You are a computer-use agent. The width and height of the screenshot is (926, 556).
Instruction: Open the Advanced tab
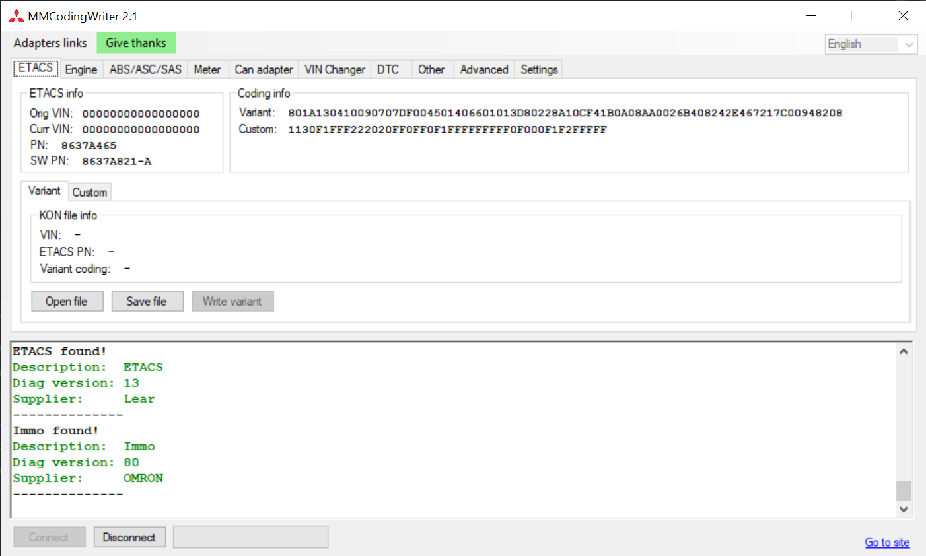coord(484,69)
